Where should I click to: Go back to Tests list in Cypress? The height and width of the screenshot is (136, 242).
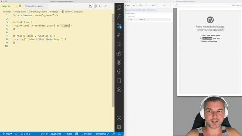pos(127,5)
